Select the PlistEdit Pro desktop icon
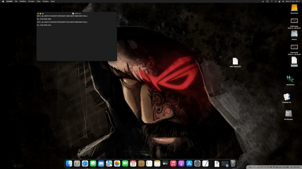 [287, 98]
